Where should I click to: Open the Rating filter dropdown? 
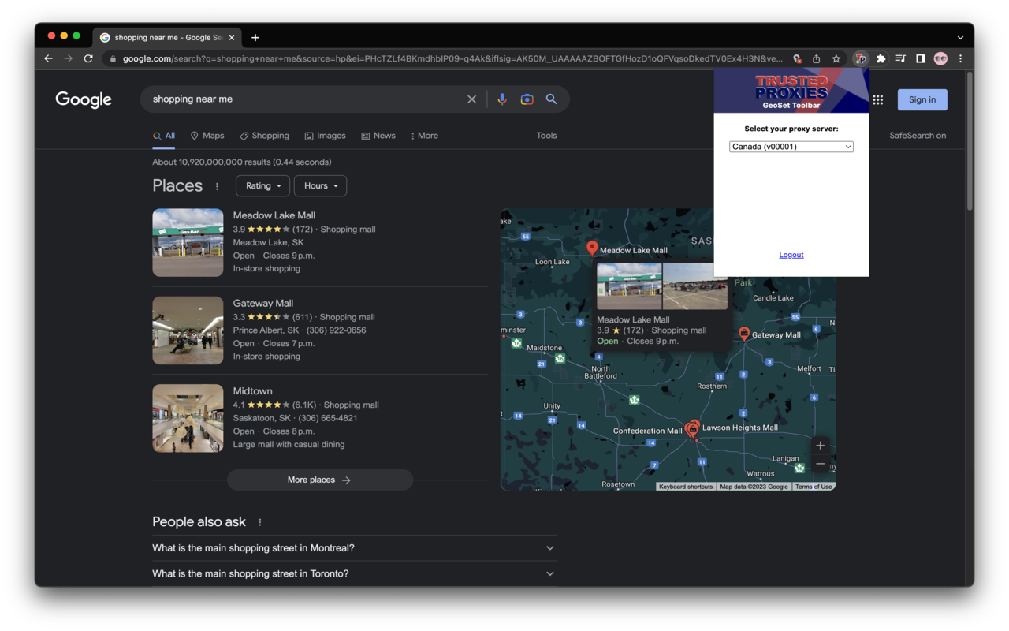coord(262,185)
